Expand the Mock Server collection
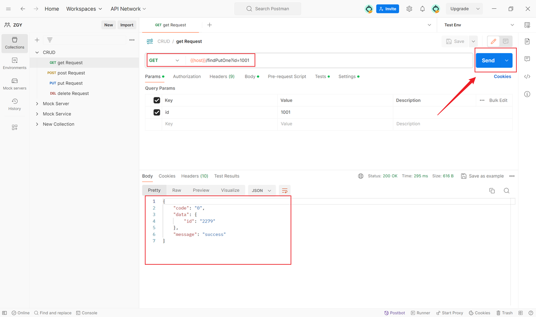536x317 pixels. (37, 104)
